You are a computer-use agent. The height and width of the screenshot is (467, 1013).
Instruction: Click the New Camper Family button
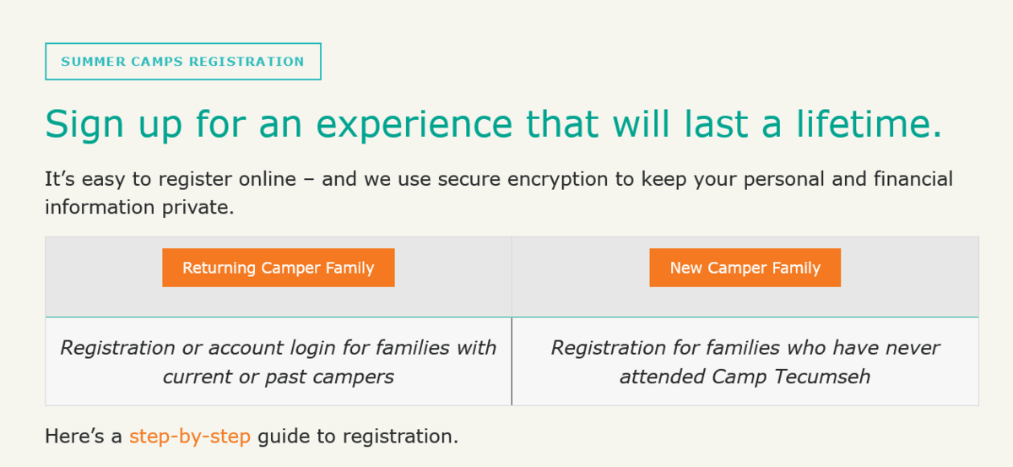(745, 268)
